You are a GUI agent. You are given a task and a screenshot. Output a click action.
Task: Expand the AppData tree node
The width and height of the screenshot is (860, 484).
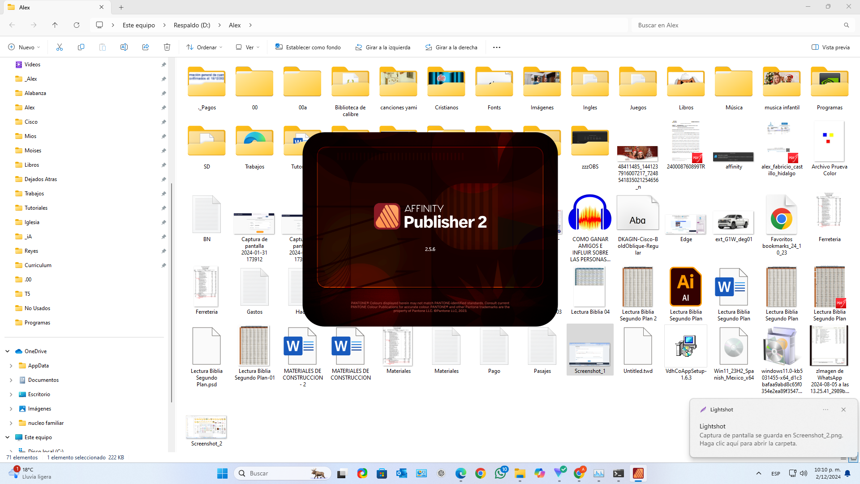(x=11, y=366)
